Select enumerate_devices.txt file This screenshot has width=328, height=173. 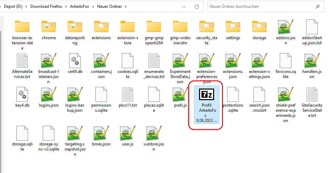click(x=154, y=66)
